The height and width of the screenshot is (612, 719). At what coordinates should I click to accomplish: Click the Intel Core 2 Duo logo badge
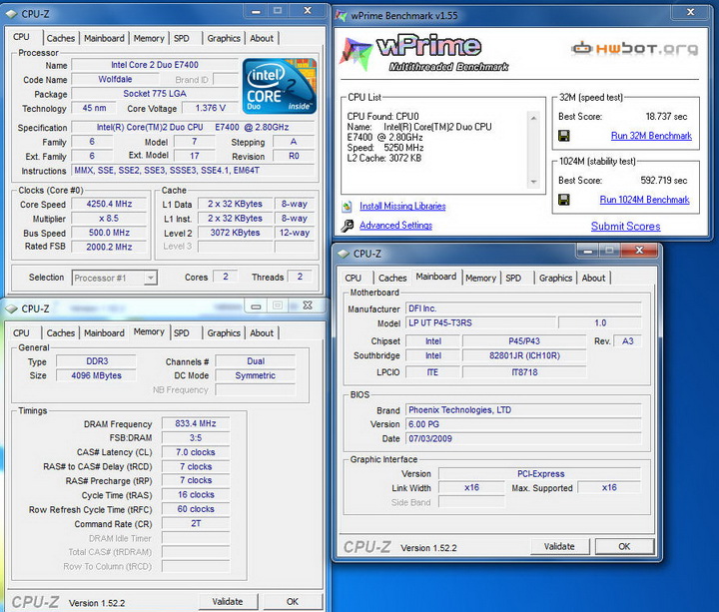coord(280,86)
